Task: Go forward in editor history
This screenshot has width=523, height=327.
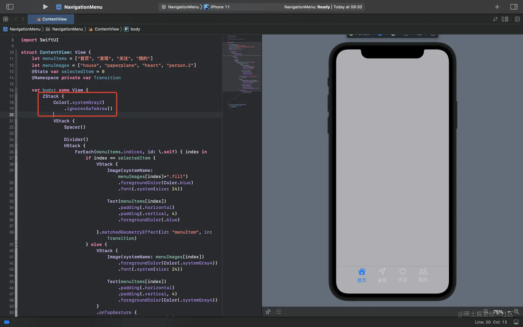Action: [x=23, y=19]
